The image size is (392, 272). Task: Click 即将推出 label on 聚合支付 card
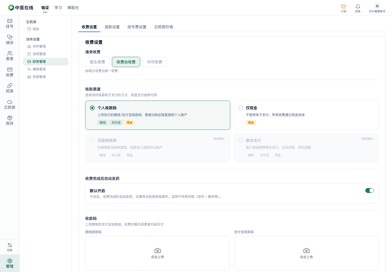(367, 139)
